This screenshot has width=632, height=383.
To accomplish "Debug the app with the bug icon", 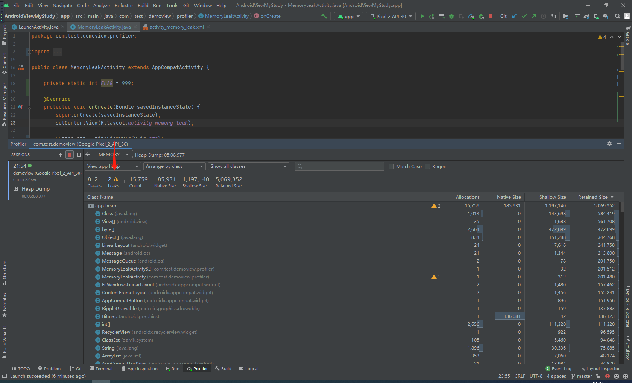I will (x=451, y=16).
